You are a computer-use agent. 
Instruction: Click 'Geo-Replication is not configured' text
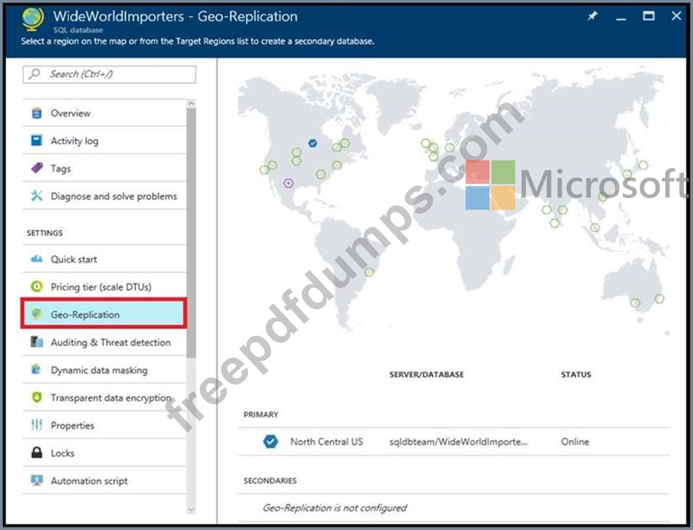pos(335,508)
